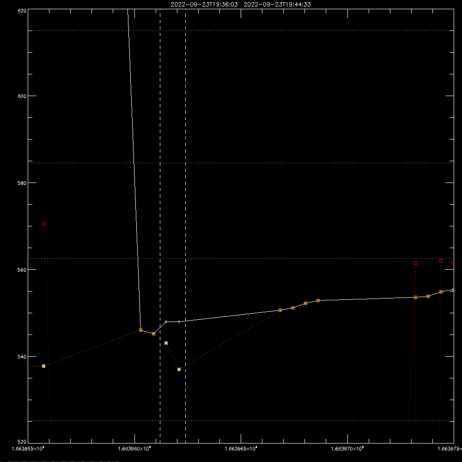Click the end timestamp 2022-09-23T19:44:33 in title

click(277, 5)
